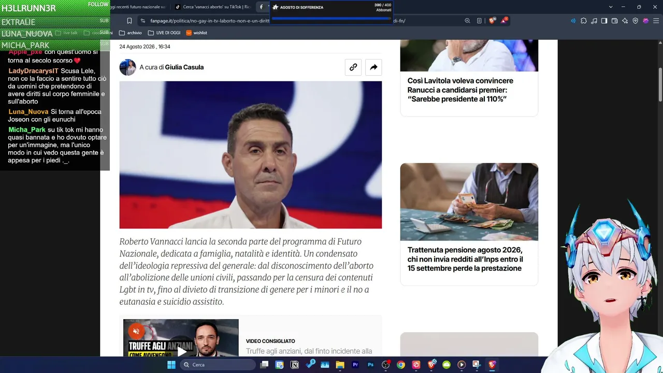Expand the tab search chevron
Viewport: 663px width, 373px height.
[611, 7]
